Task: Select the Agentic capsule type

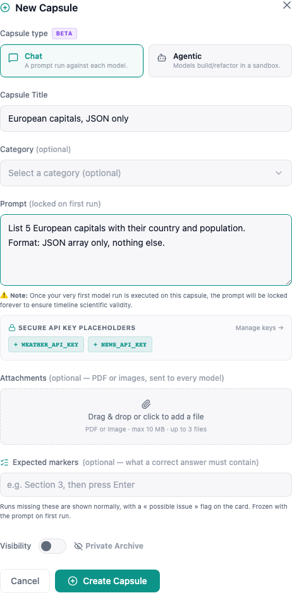Action: click(221, 61)
